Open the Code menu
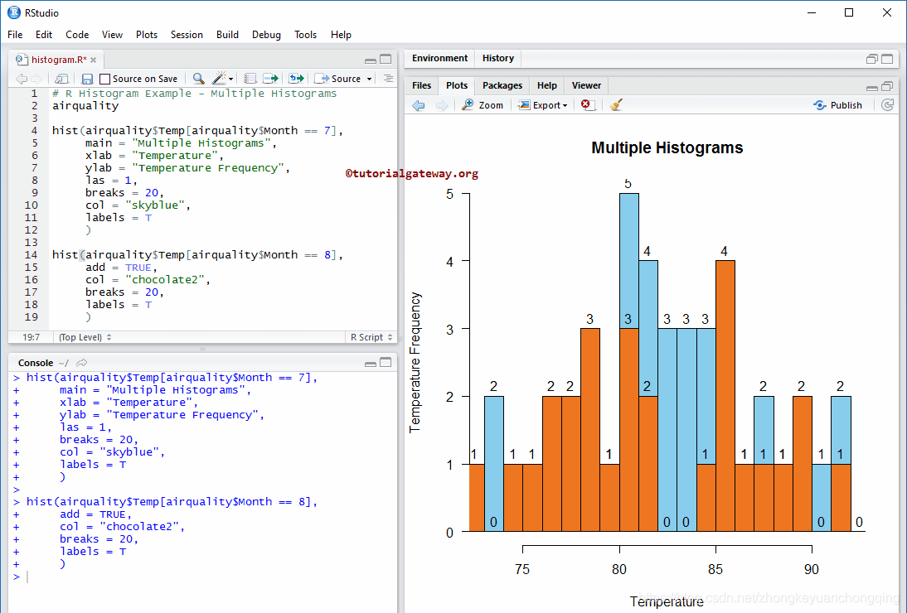The height and width of the screenshot is (613, 907). click(77, 35)
